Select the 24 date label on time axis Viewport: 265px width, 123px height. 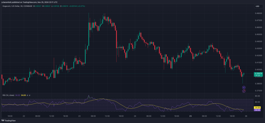[x=135, y=116]
